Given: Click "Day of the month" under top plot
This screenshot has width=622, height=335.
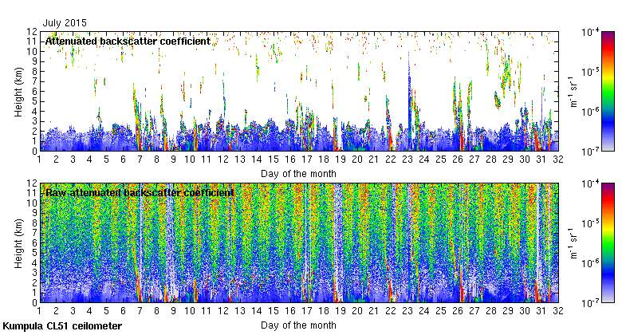Looking at the screenshot, I should [298, 173].
